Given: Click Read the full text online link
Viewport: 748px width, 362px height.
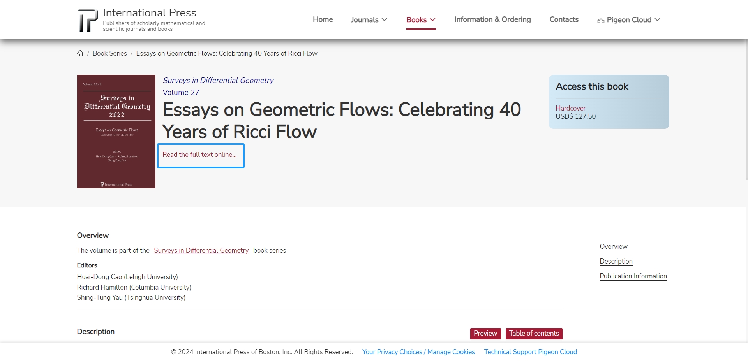Looking at the screenshot, I should [x=200, y=155].
